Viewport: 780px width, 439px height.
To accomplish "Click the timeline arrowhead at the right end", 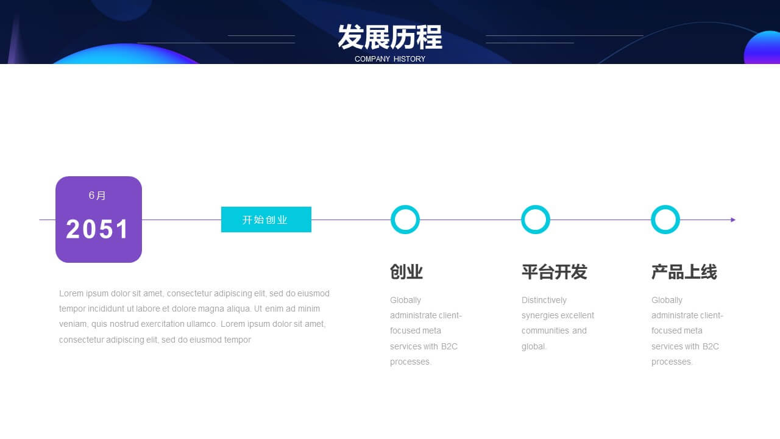I will [x=733, y=220].
